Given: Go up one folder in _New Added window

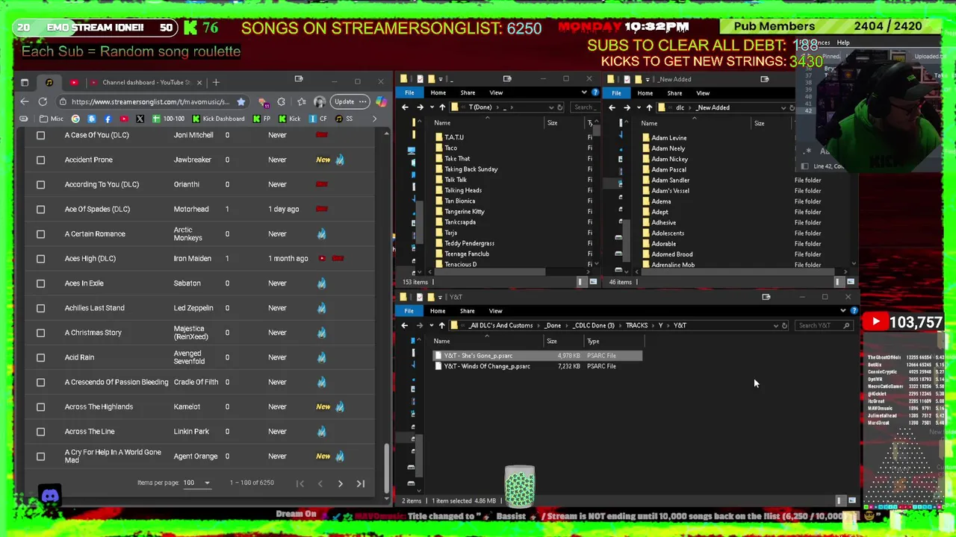Looking at the screenshot, I should [649, 107].
